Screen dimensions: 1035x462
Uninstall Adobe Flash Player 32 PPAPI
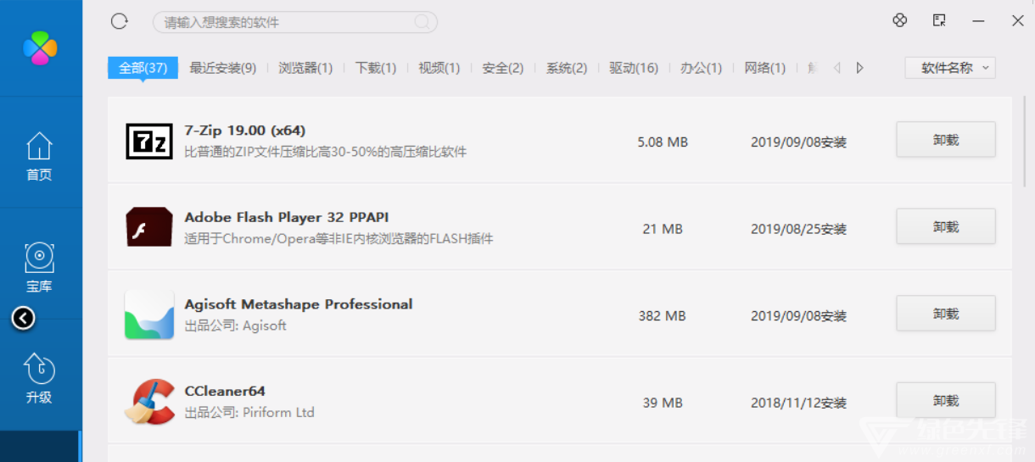tap(946, 226)
